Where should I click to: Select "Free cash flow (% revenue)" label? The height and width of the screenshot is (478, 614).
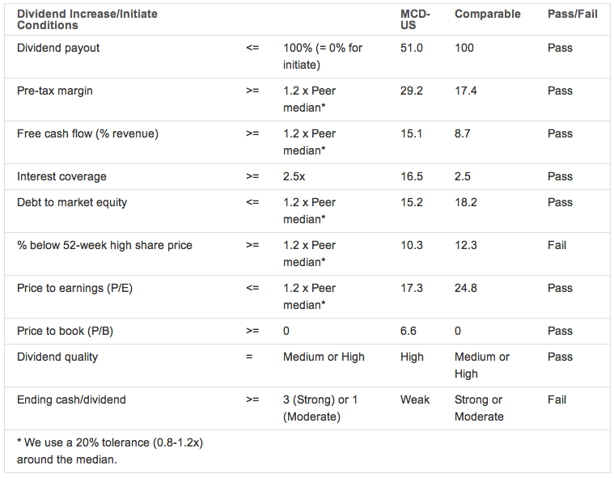(87, 133)
